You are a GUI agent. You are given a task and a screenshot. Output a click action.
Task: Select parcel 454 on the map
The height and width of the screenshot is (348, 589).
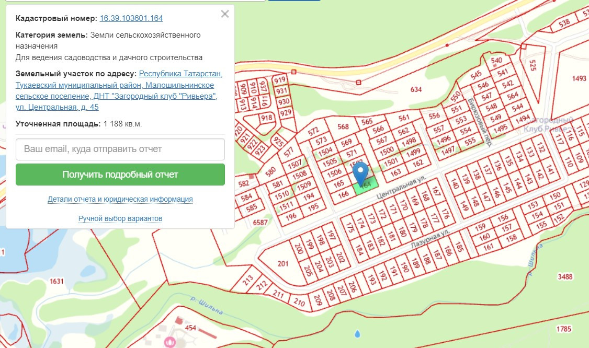[190, 328]
